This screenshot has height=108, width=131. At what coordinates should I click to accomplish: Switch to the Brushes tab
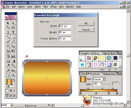[x=106, y=53]
